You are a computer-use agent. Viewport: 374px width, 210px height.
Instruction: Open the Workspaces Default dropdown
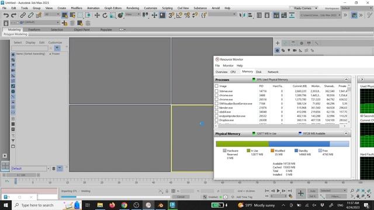[356, 8]
